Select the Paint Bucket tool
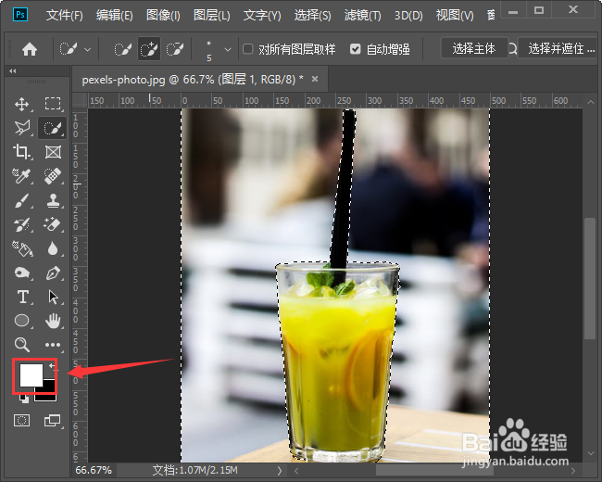The width and height of the screenshot is (602, 482). click(22, 249)
